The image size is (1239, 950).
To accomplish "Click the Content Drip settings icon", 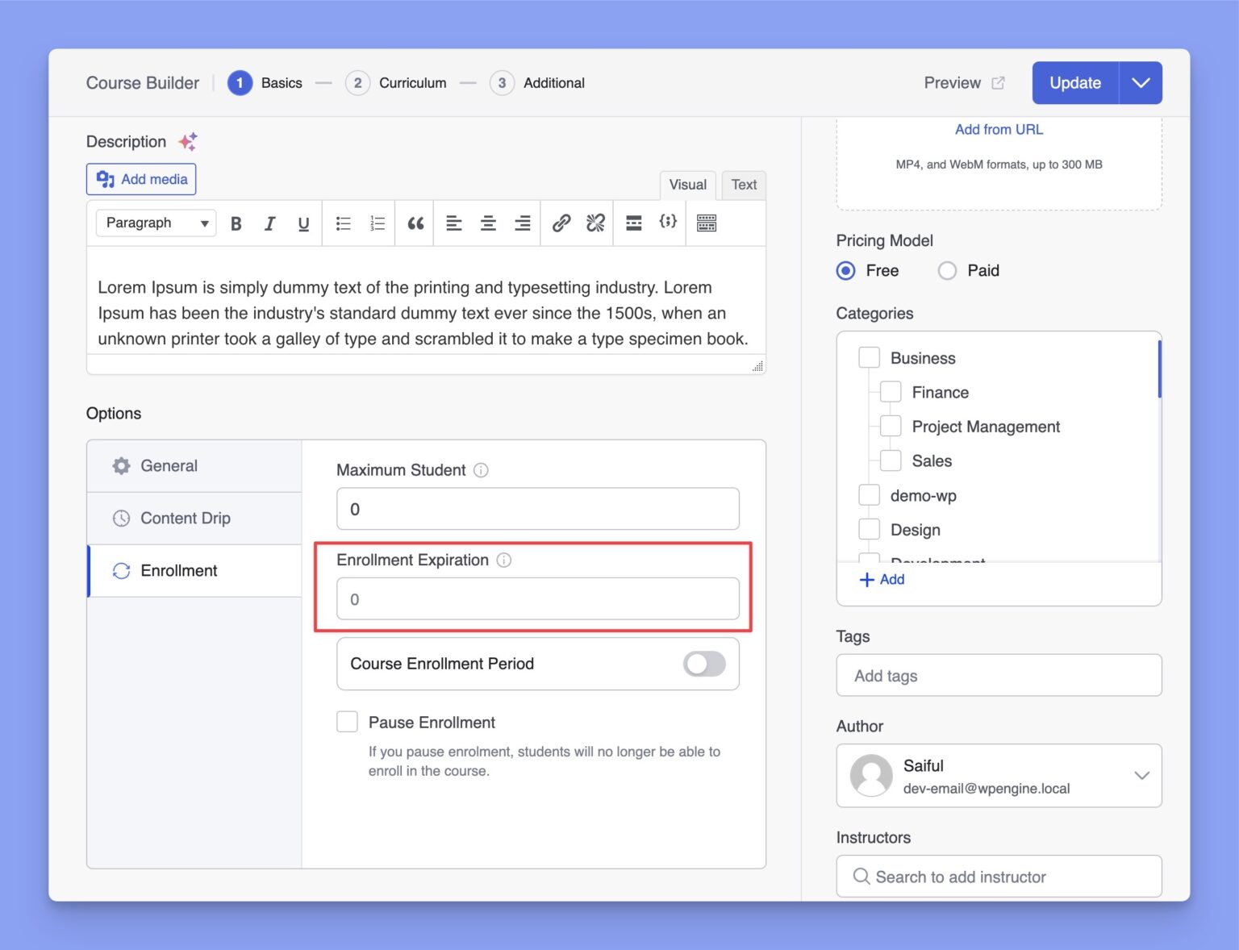I will 121,518.
